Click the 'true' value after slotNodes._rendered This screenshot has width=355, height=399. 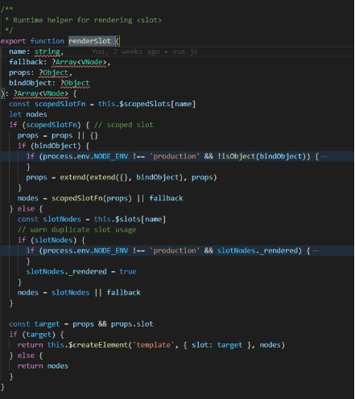point(128,272)
